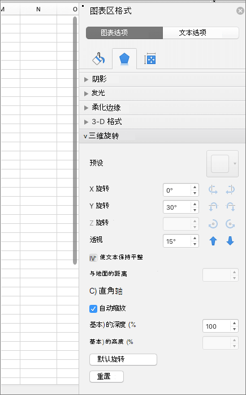Image resolution: width=246 pixels, height=395 pixels.
Task: Click the Y 旋转 value field
Action: (177, 207)
